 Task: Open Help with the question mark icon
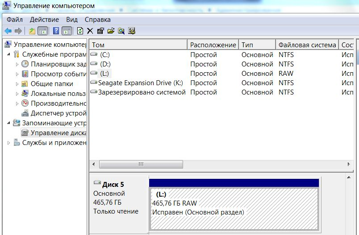click(x=56, y=31)
